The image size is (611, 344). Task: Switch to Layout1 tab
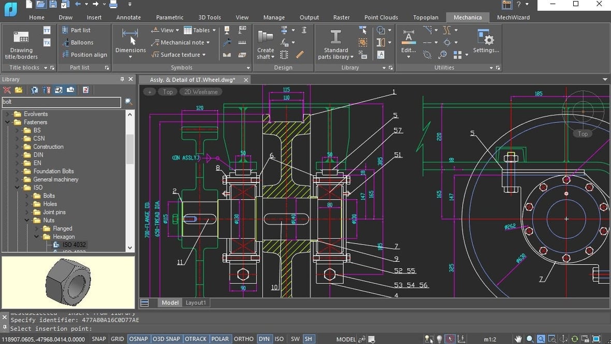tap(196, 303)
